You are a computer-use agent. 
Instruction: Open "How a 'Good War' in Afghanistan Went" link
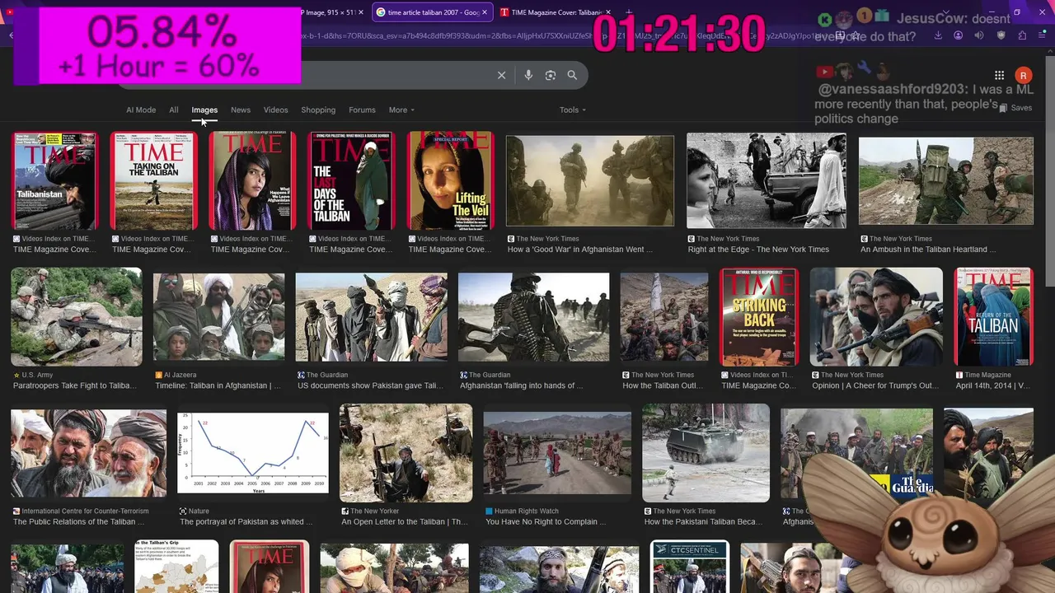580,250
